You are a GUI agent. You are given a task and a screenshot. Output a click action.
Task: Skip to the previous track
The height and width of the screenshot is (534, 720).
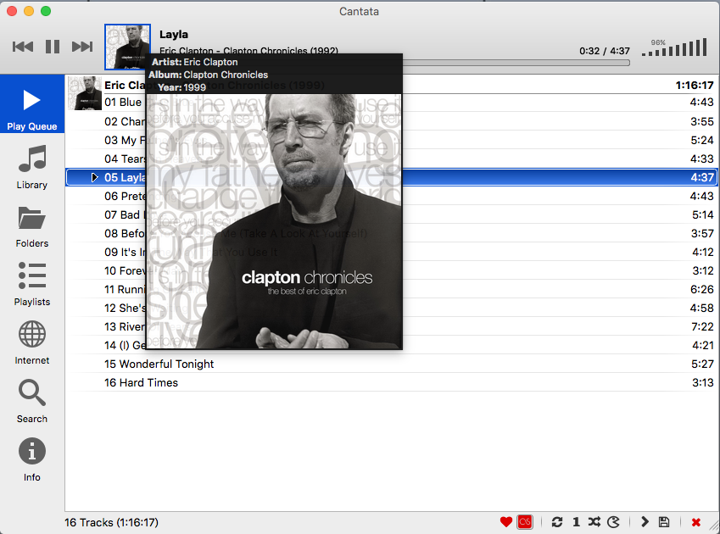[x=23, y=47]
